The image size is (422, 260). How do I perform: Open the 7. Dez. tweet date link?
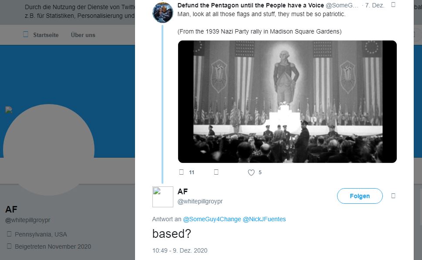click(375, 5)
